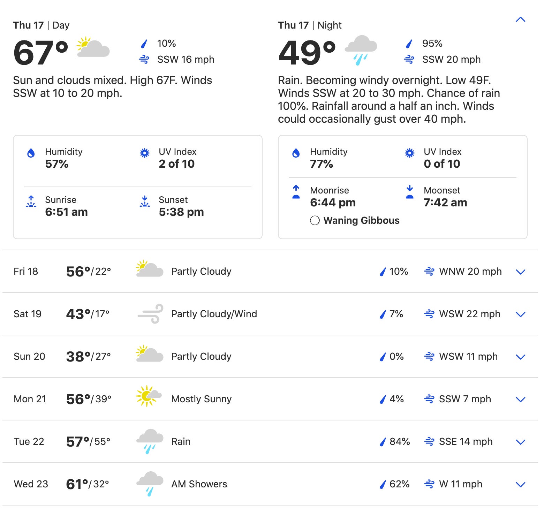Collapse the Thu 17 details chevron
The width and height of the screenshot is (544, 509).
tap(520, 20)
